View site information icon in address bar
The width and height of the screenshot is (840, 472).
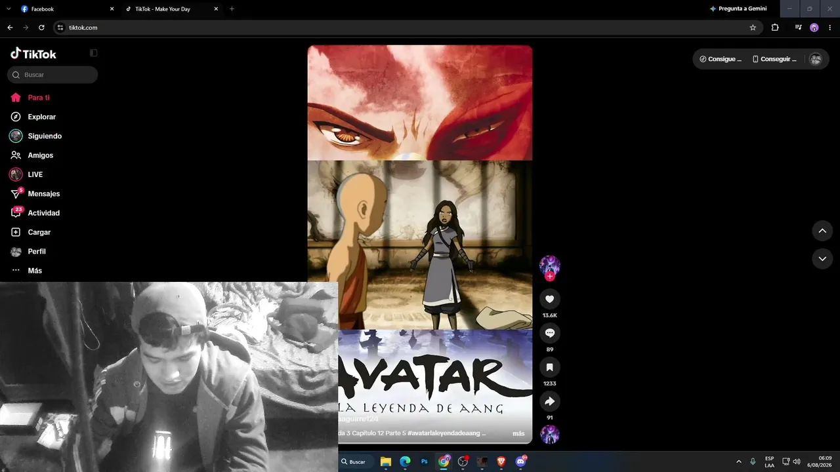coord(60,28)
